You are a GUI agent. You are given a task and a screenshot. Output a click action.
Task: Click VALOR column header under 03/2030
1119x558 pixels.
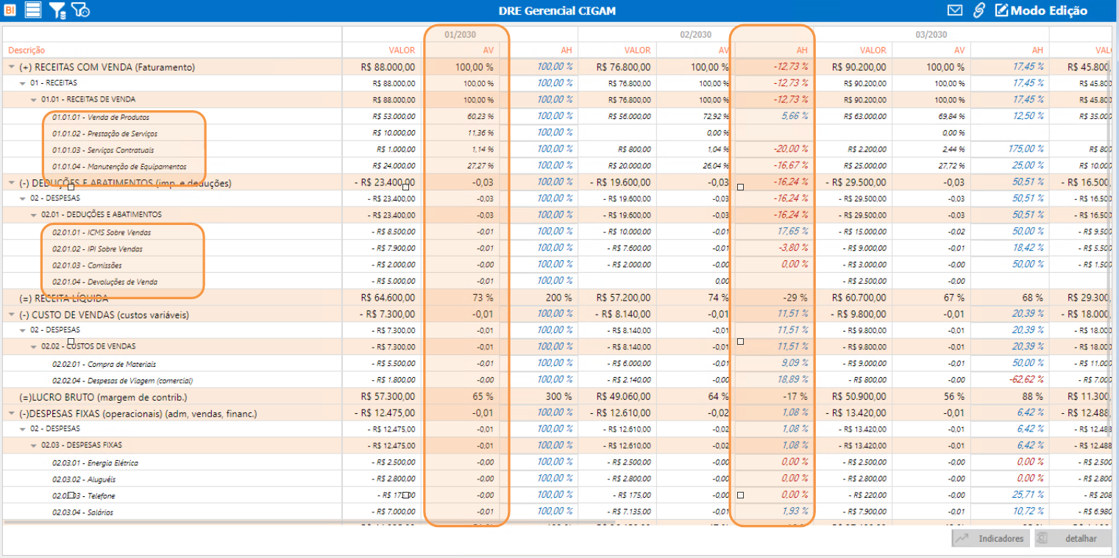(873, 50)
